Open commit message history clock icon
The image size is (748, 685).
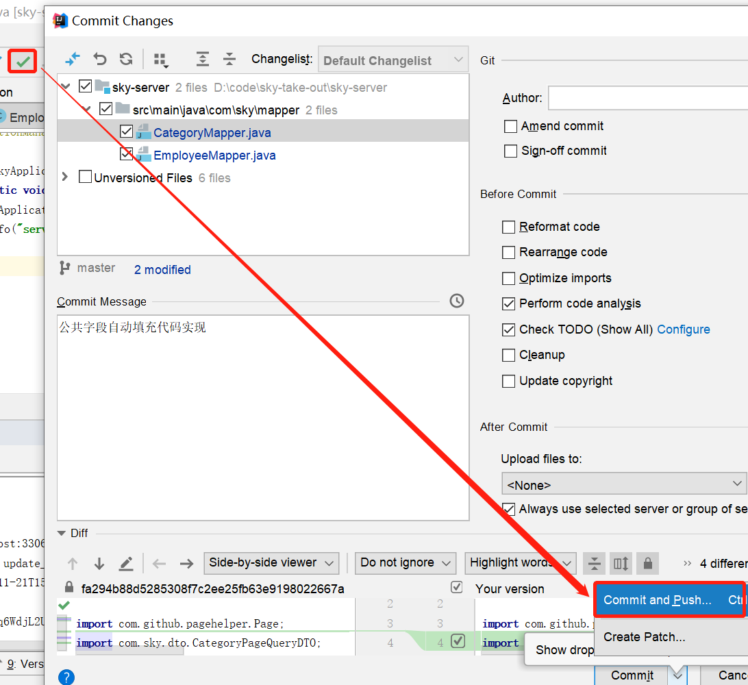coord(457,301)
